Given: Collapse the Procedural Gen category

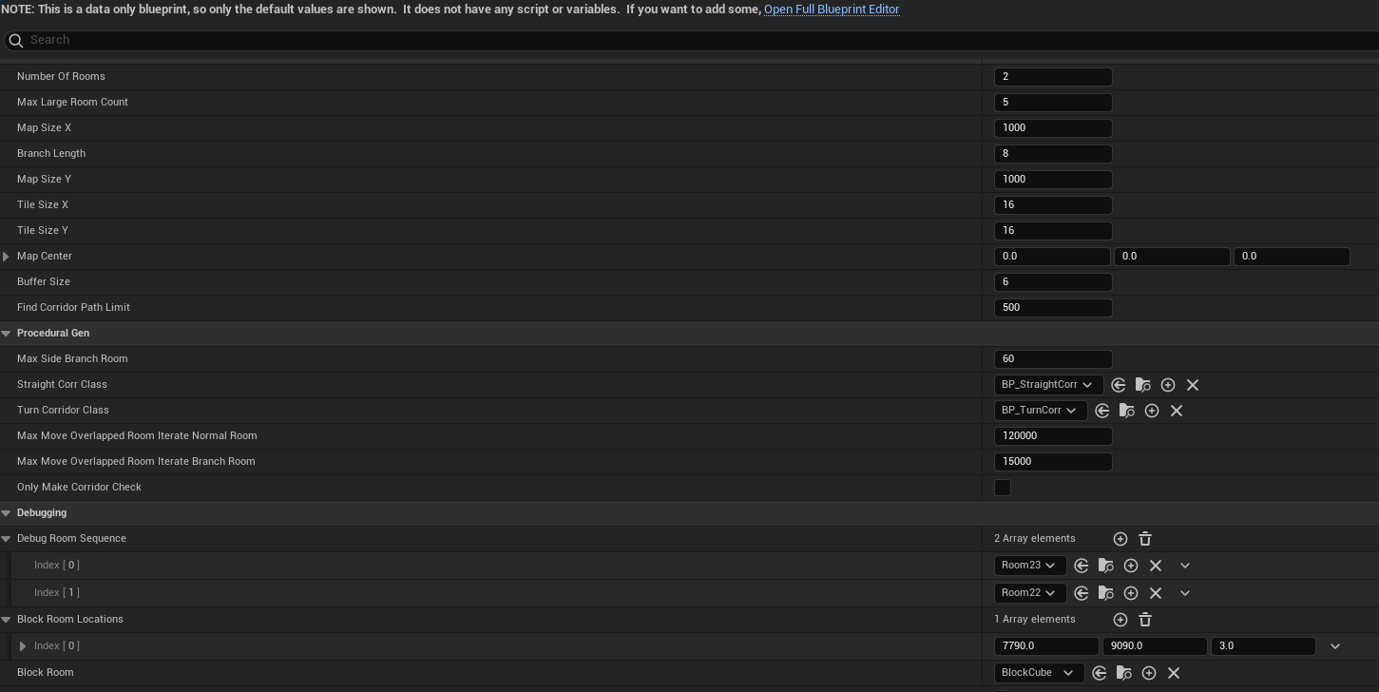Looking at the screenshot, I should [7, 334].
